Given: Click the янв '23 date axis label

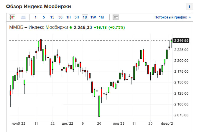Looking at the screenshot, I should 119,124.
